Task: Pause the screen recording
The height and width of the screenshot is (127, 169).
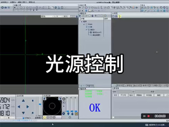Action: coord(144,116)
